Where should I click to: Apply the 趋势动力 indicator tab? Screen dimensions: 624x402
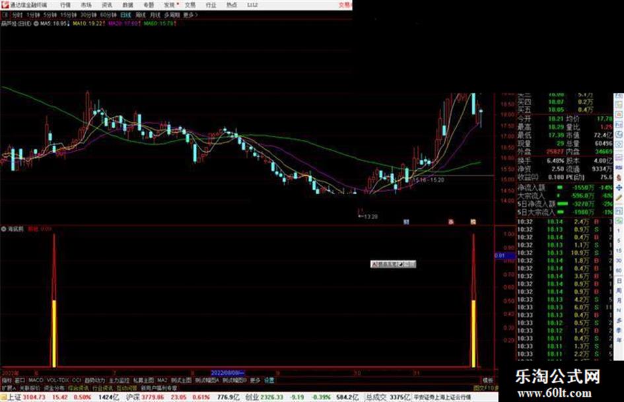pos(94,380)
